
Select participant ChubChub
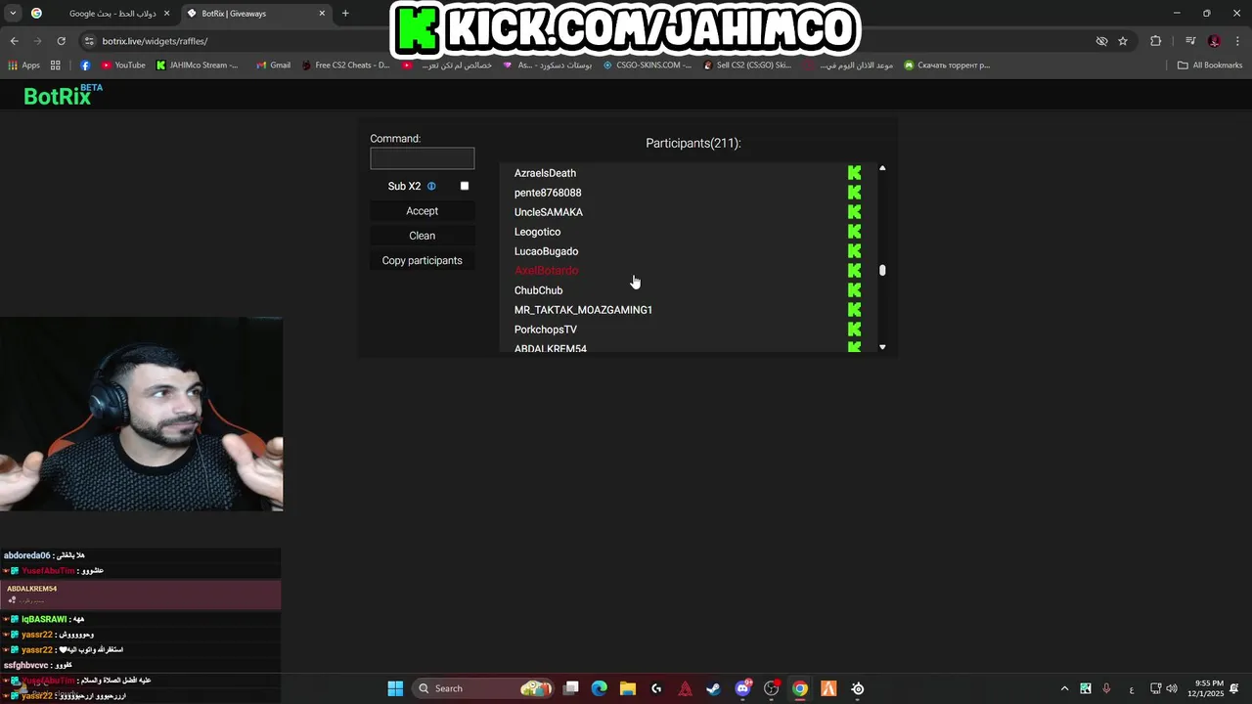(x=538, y=290)
